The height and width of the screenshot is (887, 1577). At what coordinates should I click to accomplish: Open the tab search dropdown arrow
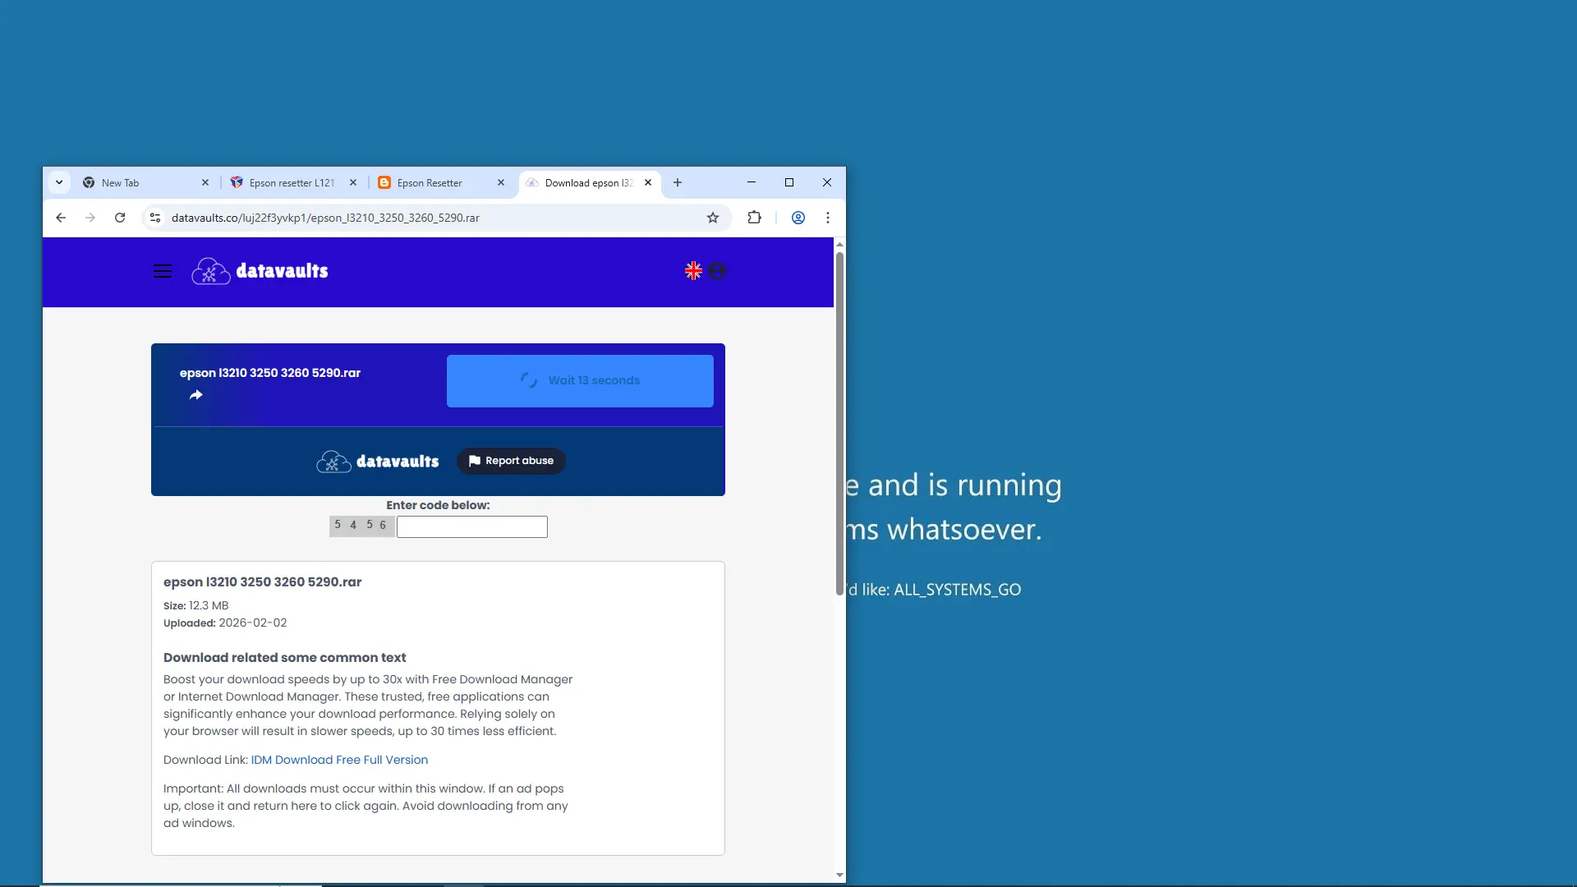click(x=59, y=182)
